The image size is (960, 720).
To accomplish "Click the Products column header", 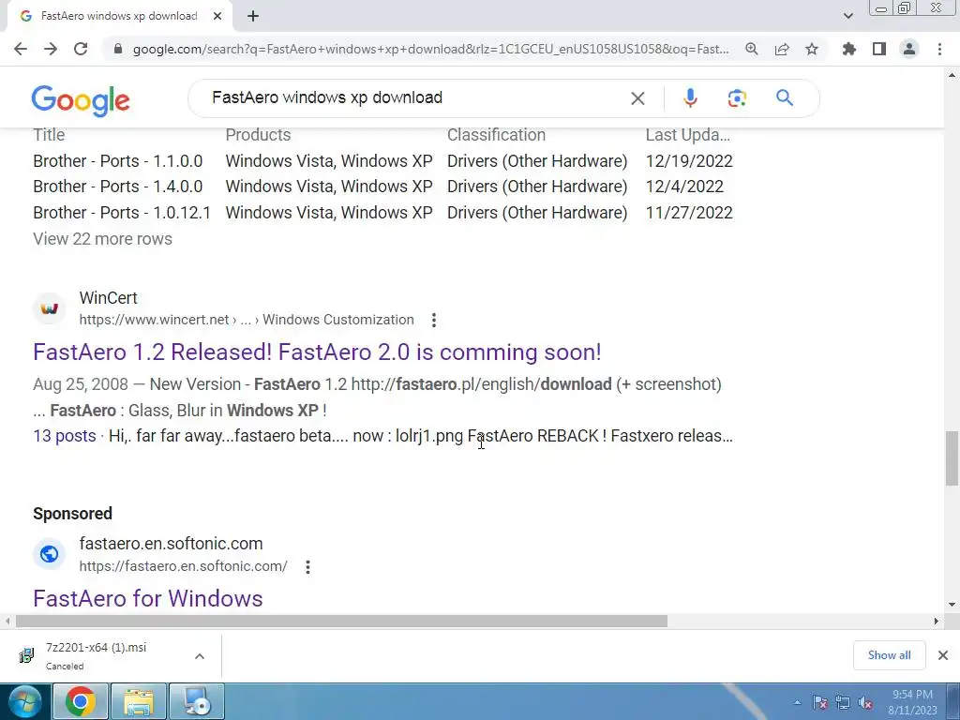I will click(x=258, y=135).
